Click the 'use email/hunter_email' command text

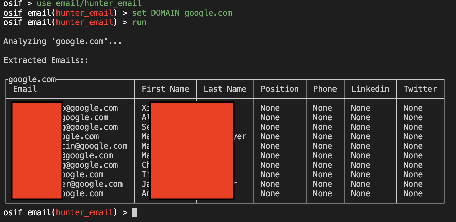[89, 4]
